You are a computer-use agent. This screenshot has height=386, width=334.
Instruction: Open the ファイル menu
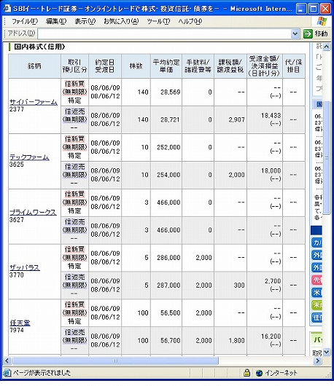click(x=24, y=21)
